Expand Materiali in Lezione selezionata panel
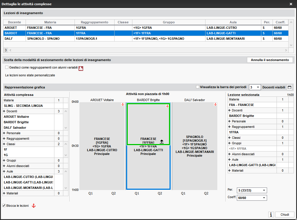 [x=229, y=171]
